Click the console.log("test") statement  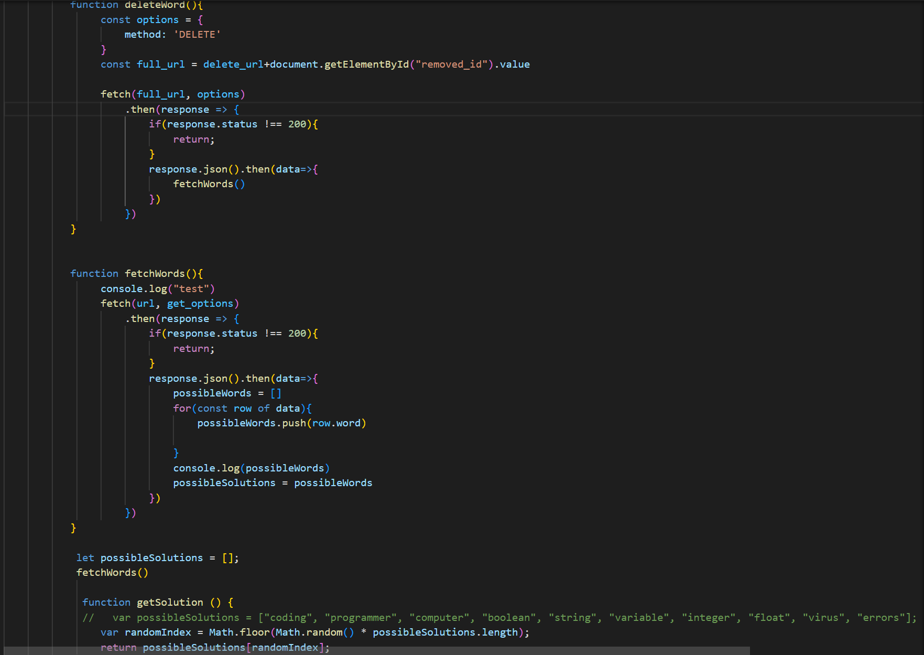[x=157, y=288]
